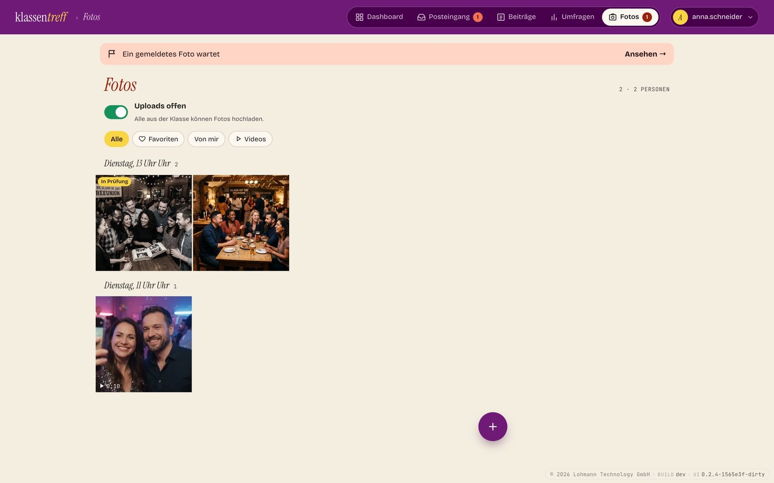Open the anna.schneider account dropdown
The height and width of the screenshot is (483, 774).
click(x=714, y=17)
